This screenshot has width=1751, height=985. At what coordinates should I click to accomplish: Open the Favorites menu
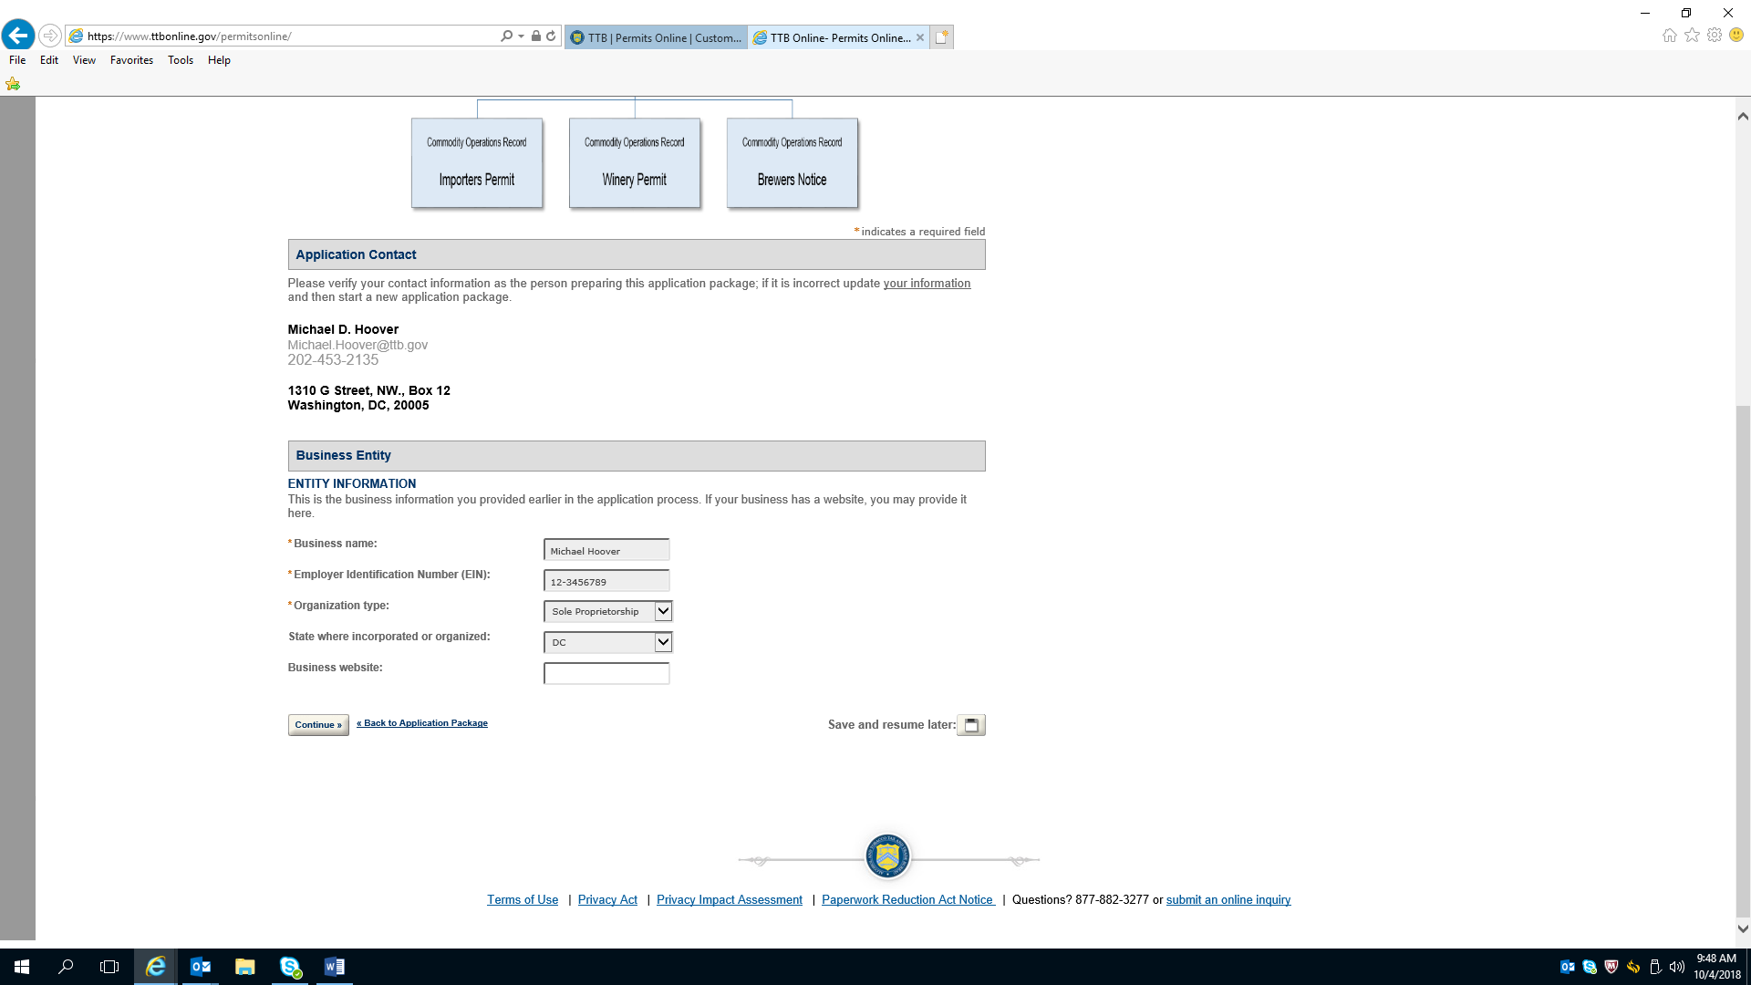point(131,60)
